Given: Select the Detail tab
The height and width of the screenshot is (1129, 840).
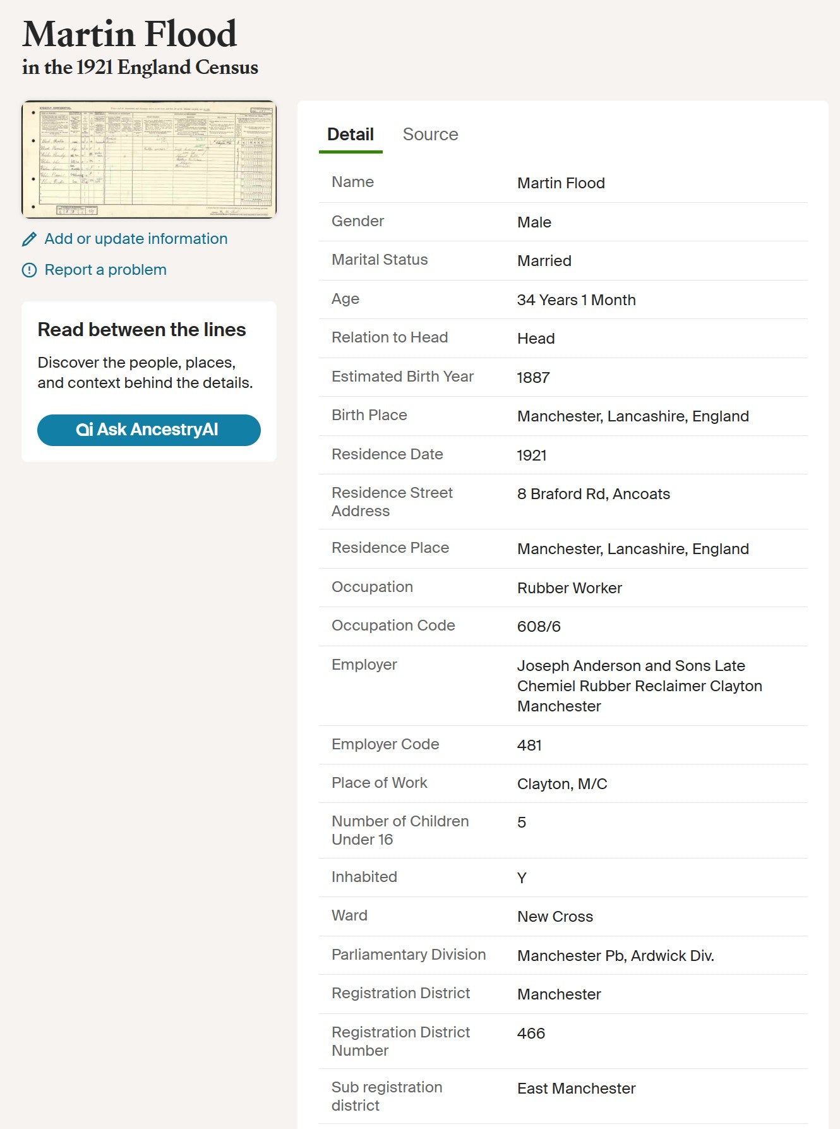Looking at the screenshot, I should coord(351,135).
